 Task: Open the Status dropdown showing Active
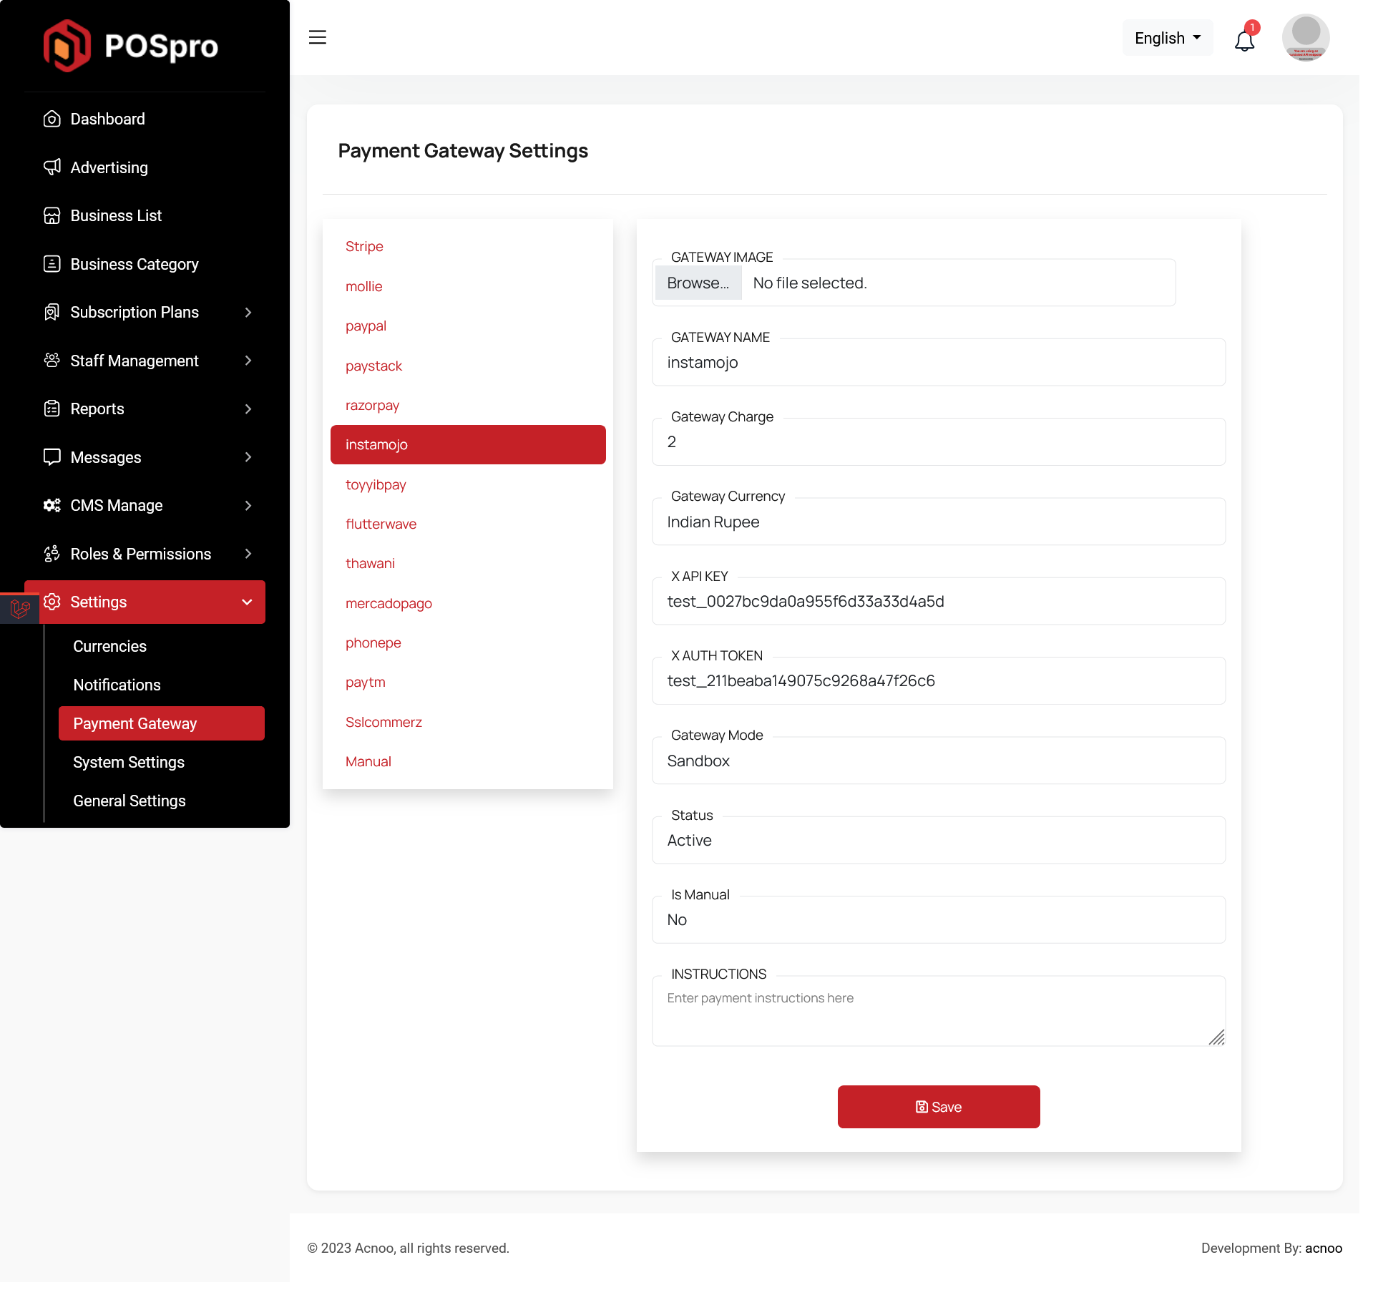tap(938, 840)
